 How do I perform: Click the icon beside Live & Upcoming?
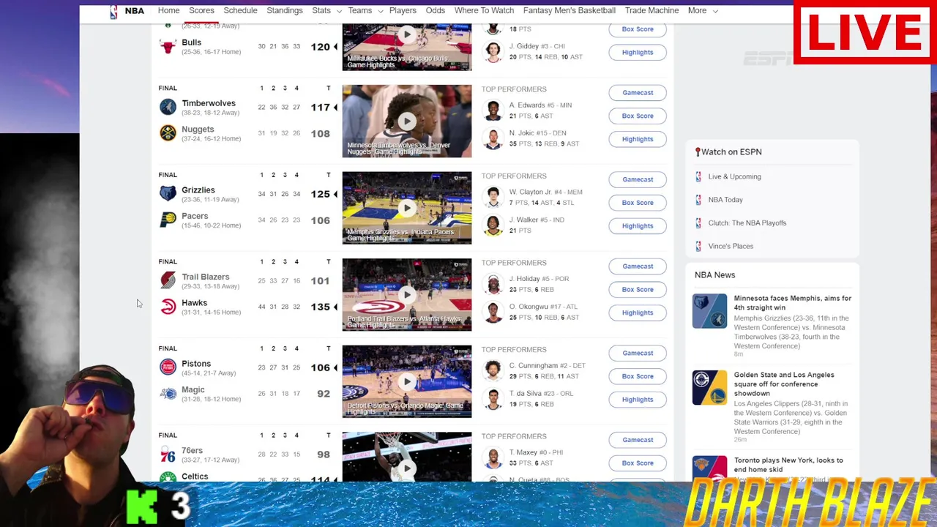click(698, 176)
